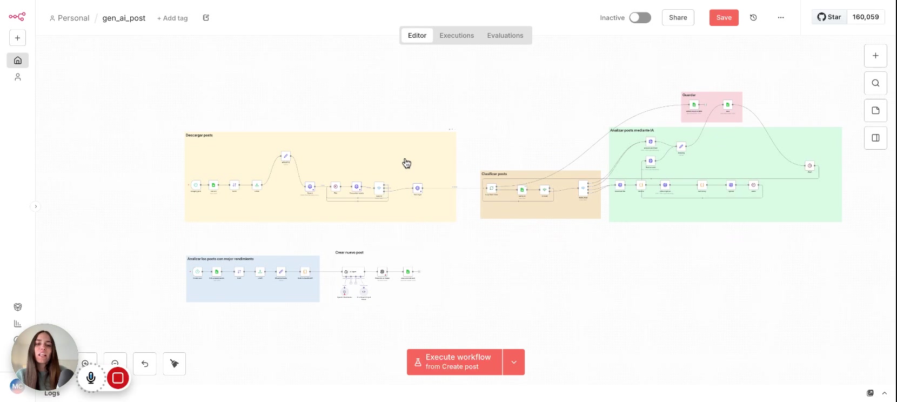Click the undo arrow canvas button

(145, 364)
